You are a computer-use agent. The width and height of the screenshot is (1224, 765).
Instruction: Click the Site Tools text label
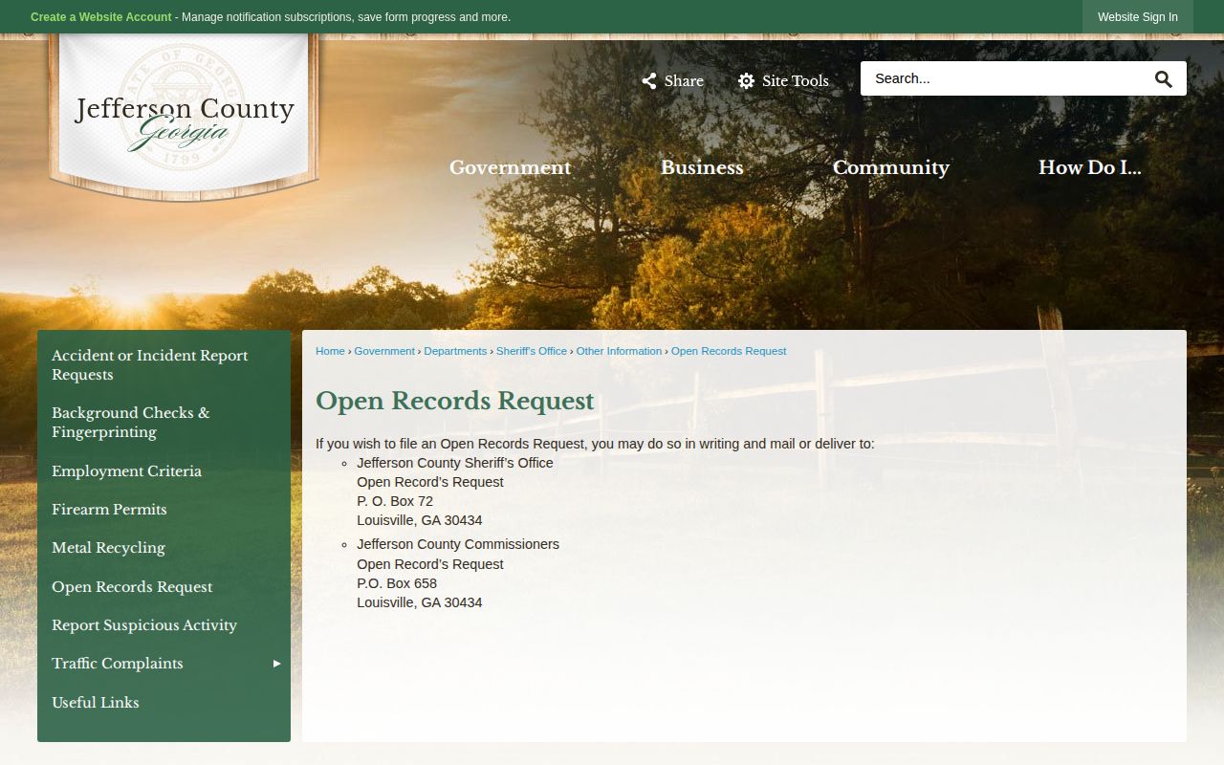point(796,81)
